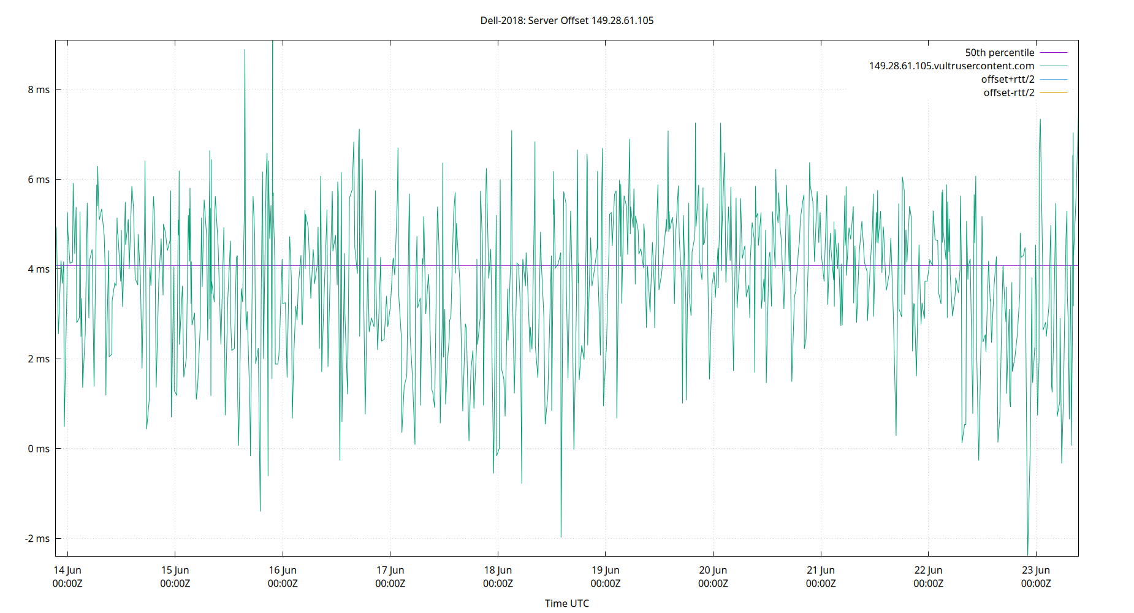Click the '16 Jun' x-axis date label
1134x613 pixels.
click(x=283, y=570)
